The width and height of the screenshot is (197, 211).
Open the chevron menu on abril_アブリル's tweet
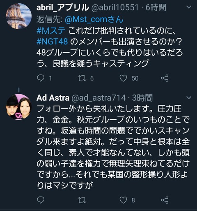pos(189,7)
